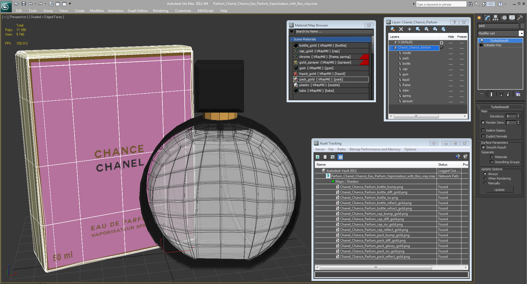Open the Graph Editors menu

point(138,11)
